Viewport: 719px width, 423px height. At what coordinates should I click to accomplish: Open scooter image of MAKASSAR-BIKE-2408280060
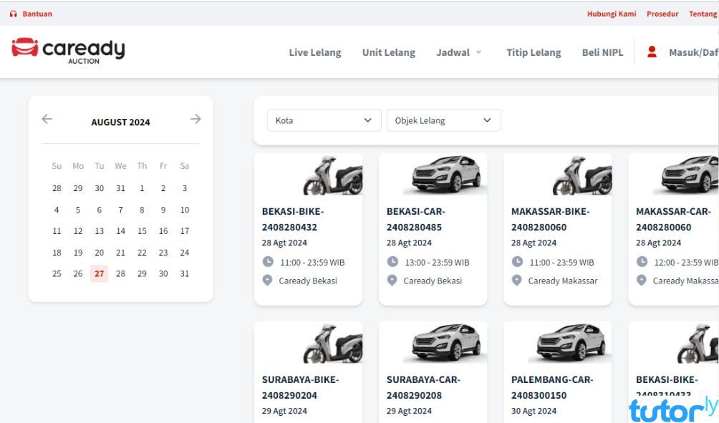[x=582, y=175]
